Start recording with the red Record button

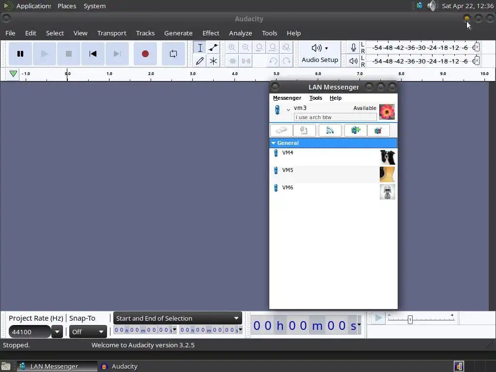pos(145,54)
